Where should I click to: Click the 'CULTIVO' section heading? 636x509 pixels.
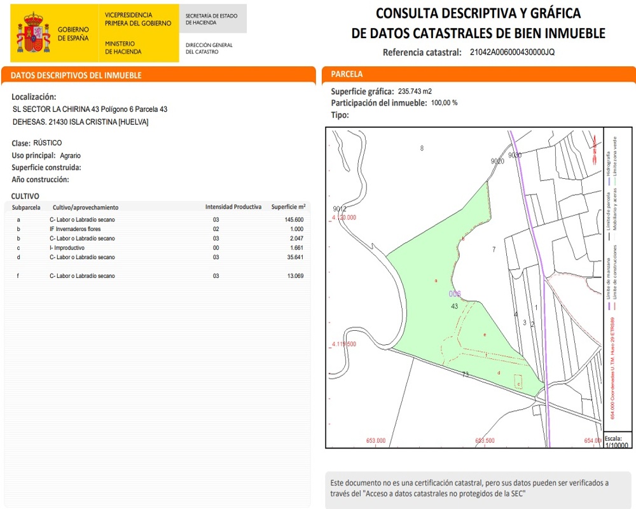coord(25,196)
